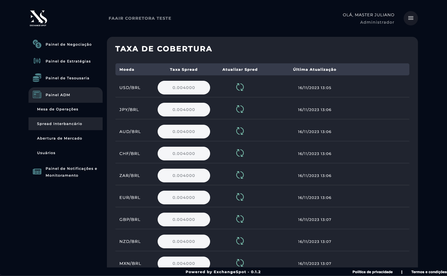447x276 pixels.
Task: Click the Administrador role label
Action: click(x=377, y=22)
